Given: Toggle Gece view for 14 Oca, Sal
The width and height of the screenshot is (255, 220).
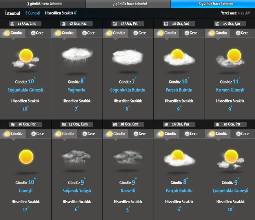Looking at the screenshot, I should [191, 33].
